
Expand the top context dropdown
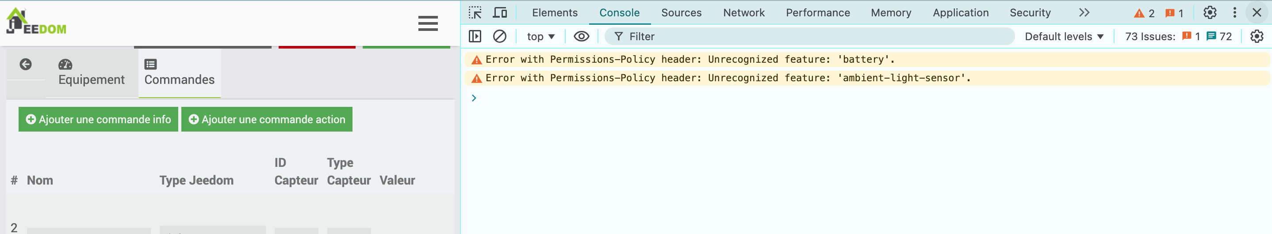click(x=541, y=37)
